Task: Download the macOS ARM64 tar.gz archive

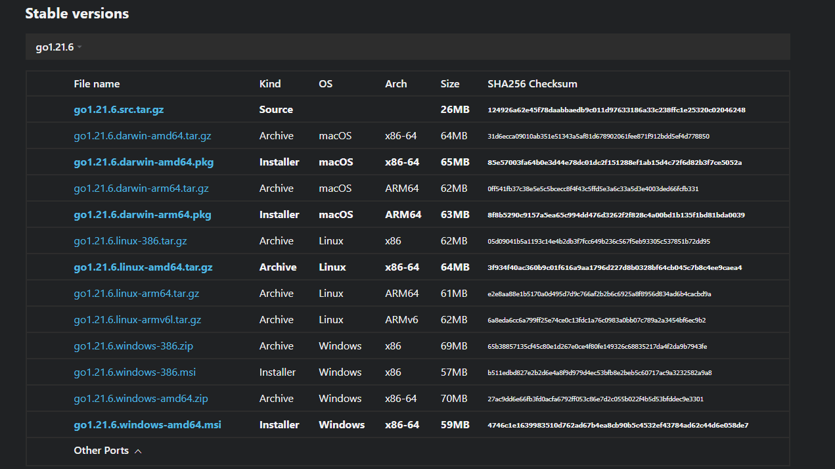Action: [141, 188]
